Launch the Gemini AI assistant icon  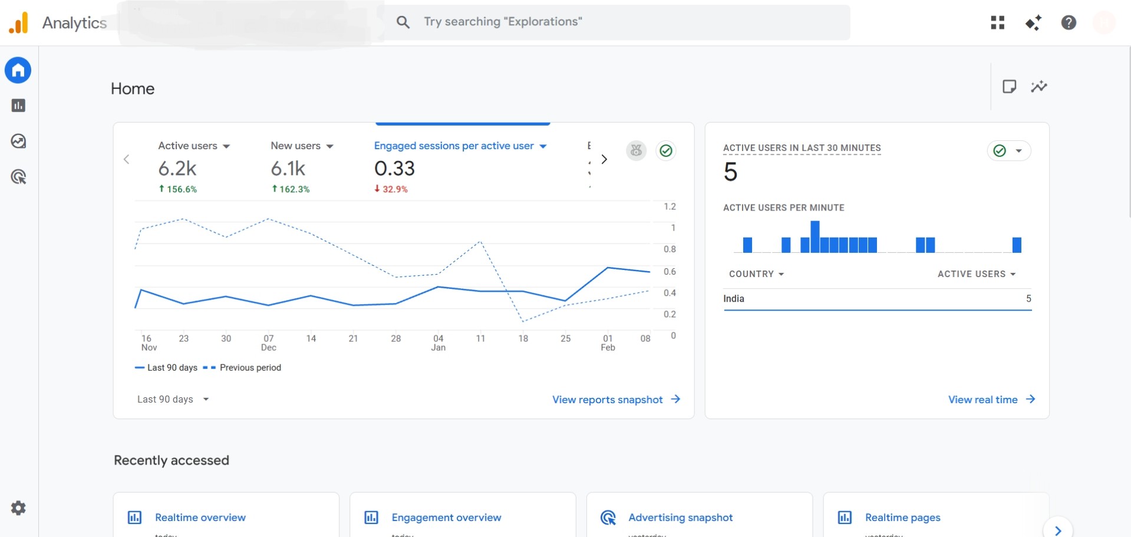coord(1033,22)
